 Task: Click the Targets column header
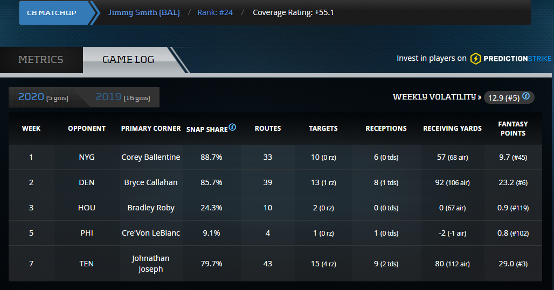(323, 129)
